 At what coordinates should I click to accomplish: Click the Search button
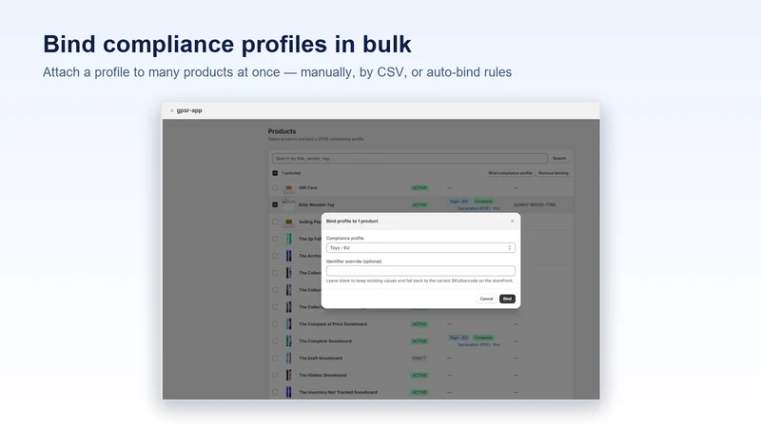click(559, 158)
